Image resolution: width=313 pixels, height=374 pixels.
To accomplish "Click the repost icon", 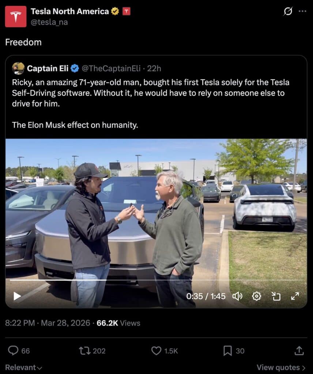I will tap(85, 351).
